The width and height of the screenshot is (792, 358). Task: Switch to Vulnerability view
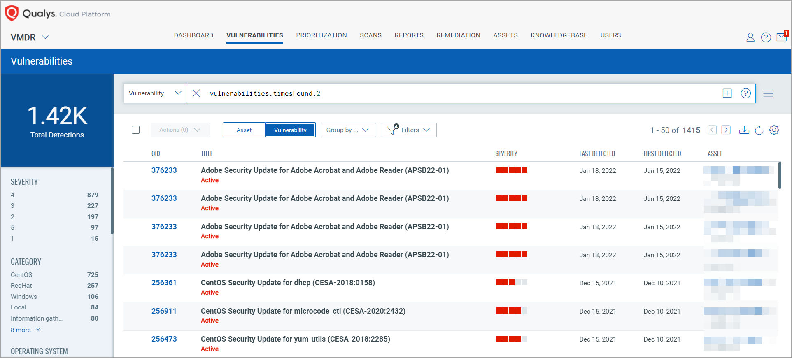point(290,130)
